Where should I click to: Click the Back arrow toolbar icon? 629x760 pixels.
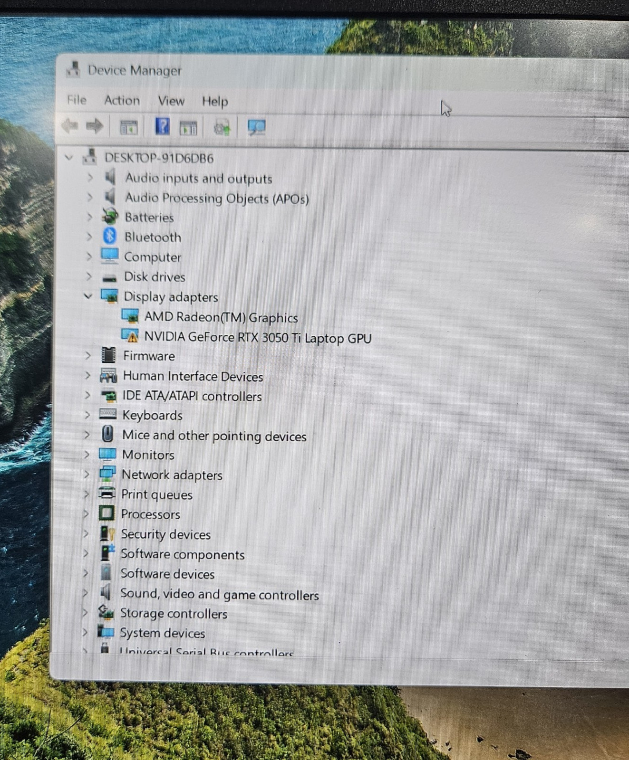(70, 126)
